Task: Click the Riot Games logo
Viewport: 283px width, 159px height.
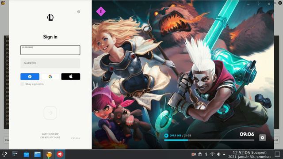Action: tap(50, 18)
